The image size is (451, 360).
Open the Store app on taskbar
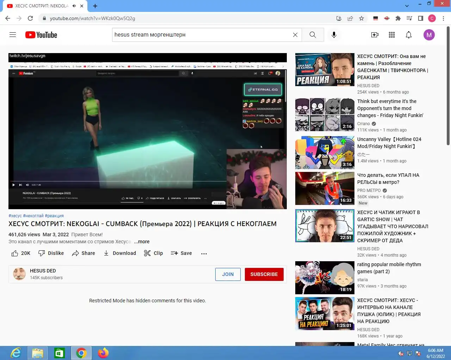(59, 353)
